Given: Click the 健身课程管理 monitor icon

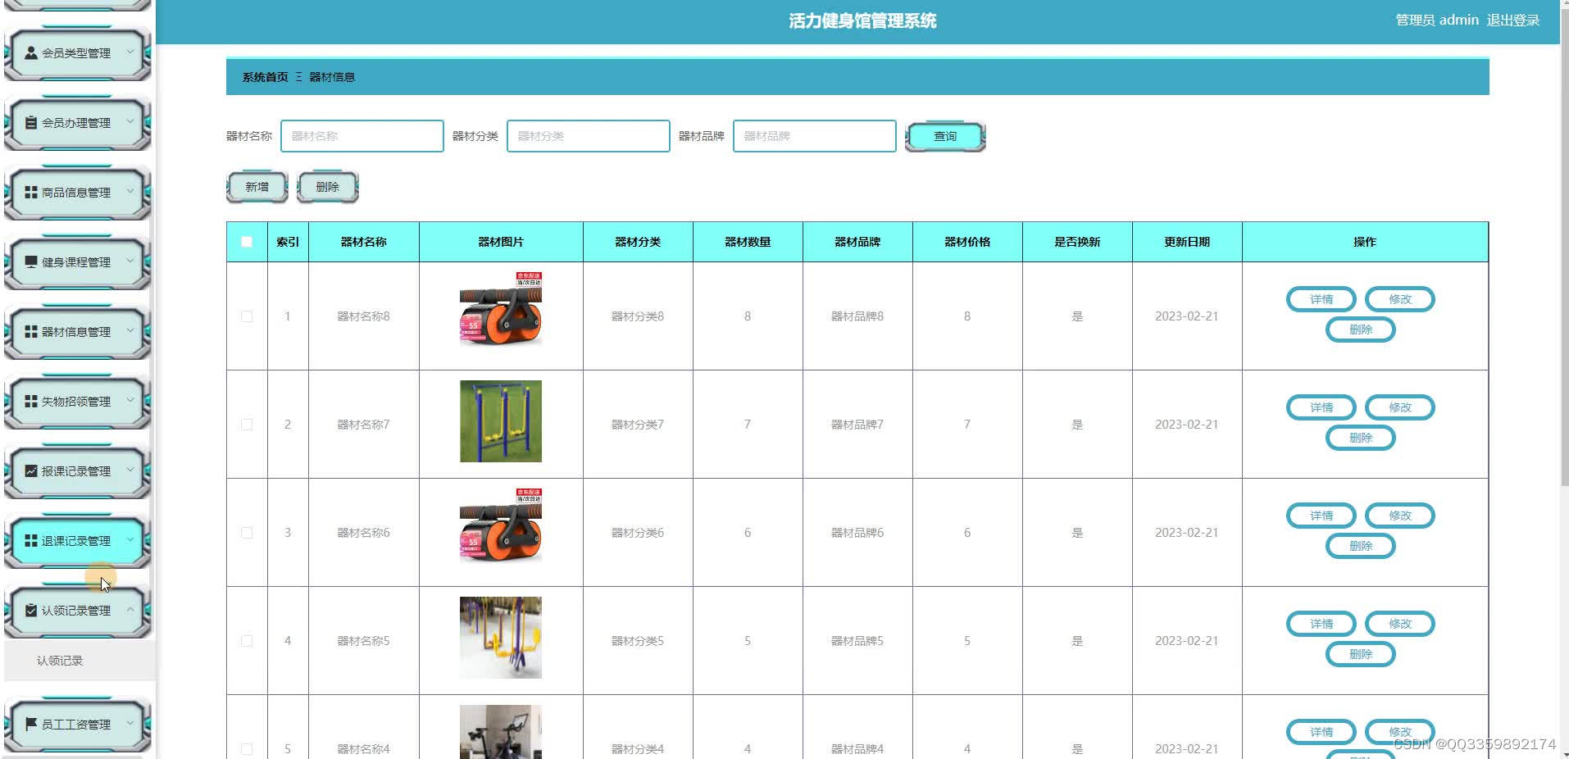Looking at the screenshot, I should 31,262.
